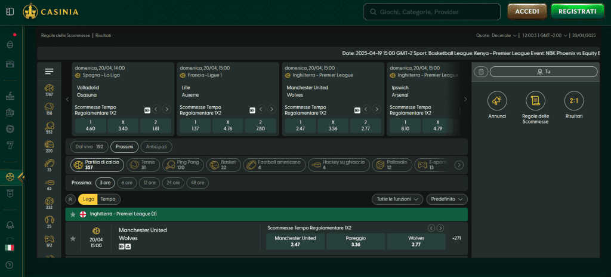Select the 3 ore time filter

point(105,183)
